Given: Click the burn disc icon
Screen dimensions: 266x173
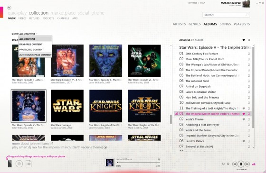Looking at the screenshot, I should click(x=19, y=164).
